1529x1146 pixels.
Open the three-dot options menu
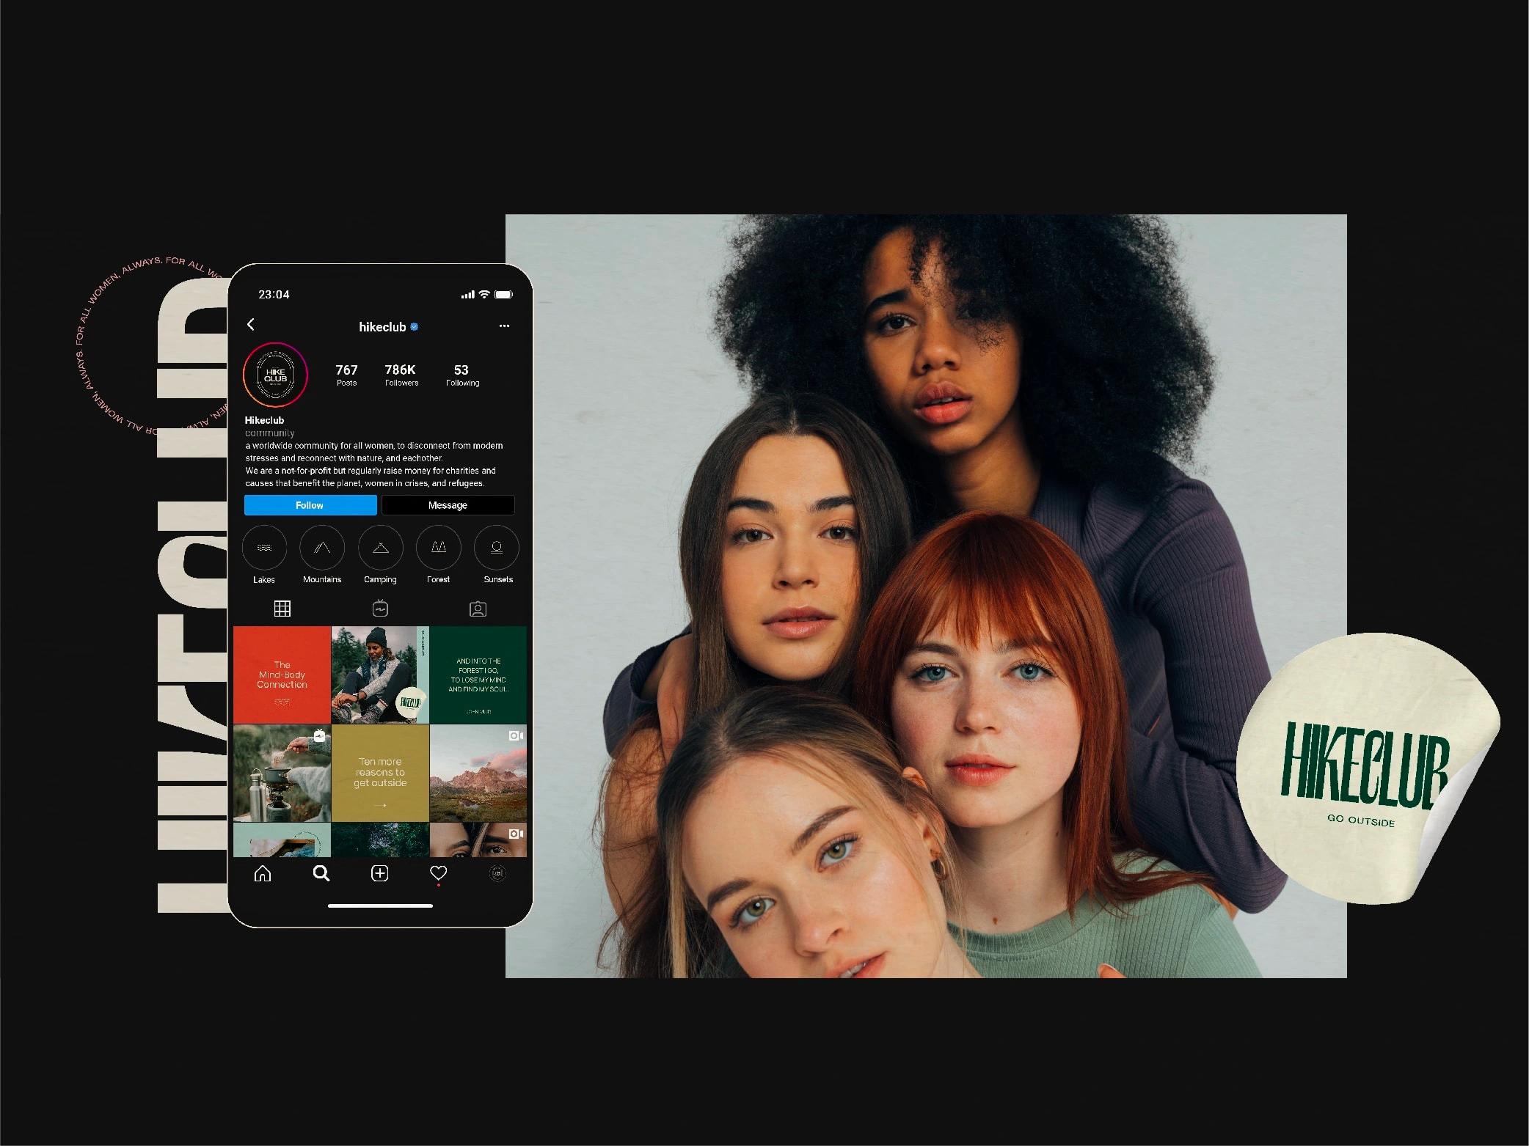[x=504, y=326]
